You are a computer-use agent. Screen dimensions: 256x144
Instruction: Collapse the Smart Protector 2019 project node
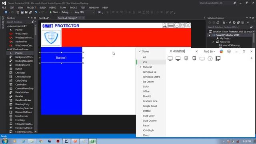210,35
